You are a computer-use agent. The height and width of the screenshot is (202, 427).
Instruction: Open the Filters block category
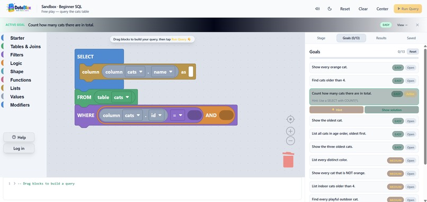pos(16,55)
